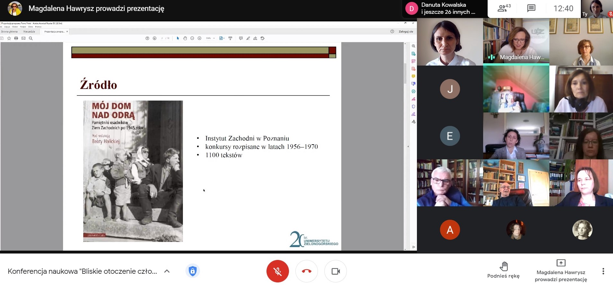Go to next page with down arrow
This screenshot has height=285, width=613.
point(155,38)
